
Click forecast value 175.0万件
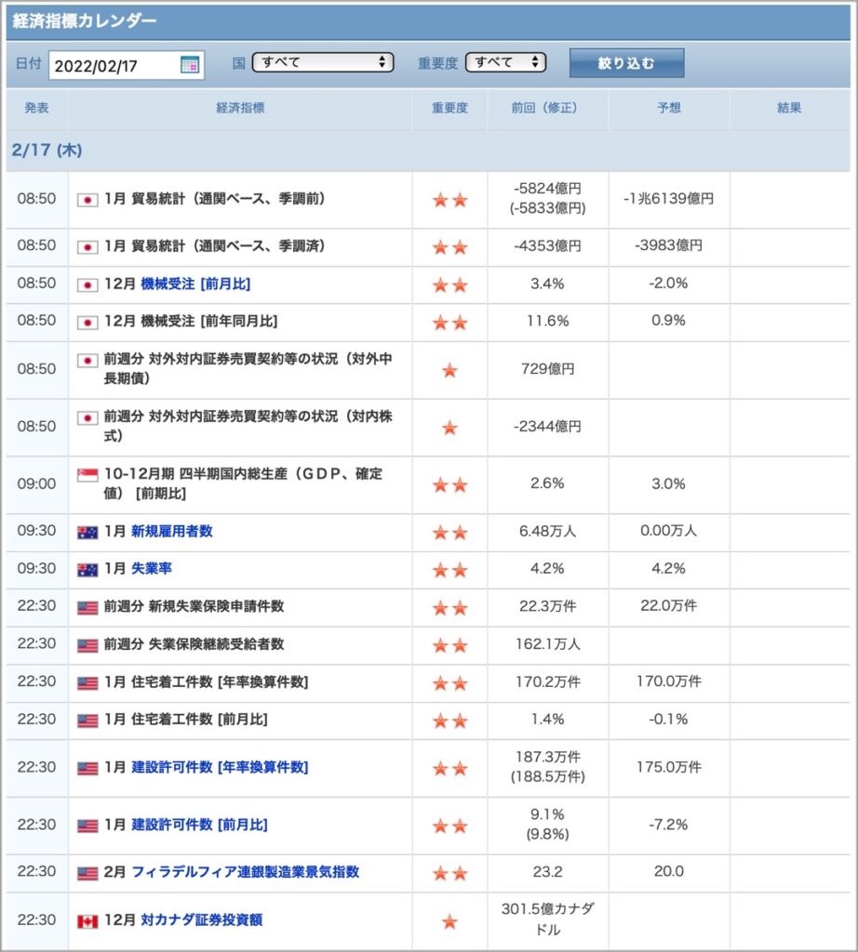(x=668, y=767)
